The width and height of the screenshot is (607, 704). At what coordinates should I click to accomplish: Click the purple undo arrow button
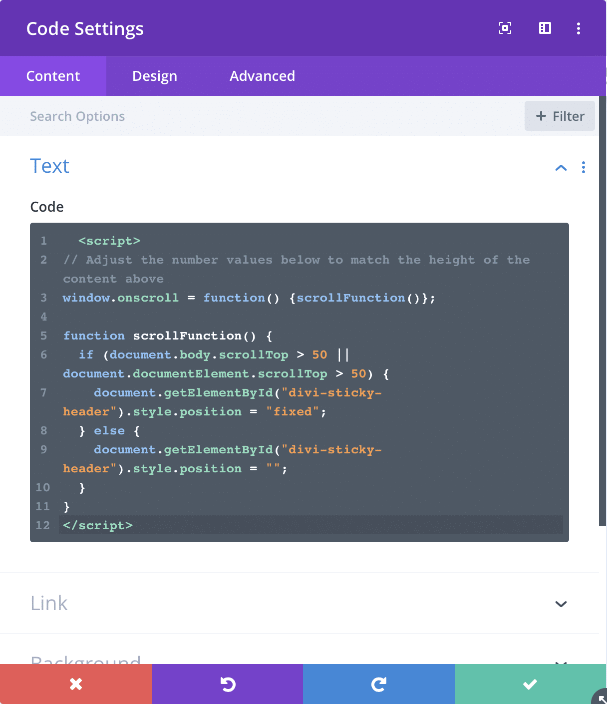point(228,684)
